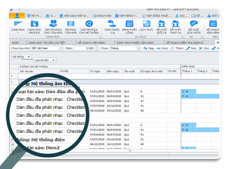229x169 pixels.
Task: Sort by Từ ngày column header
Action: [x=97, y=71]
